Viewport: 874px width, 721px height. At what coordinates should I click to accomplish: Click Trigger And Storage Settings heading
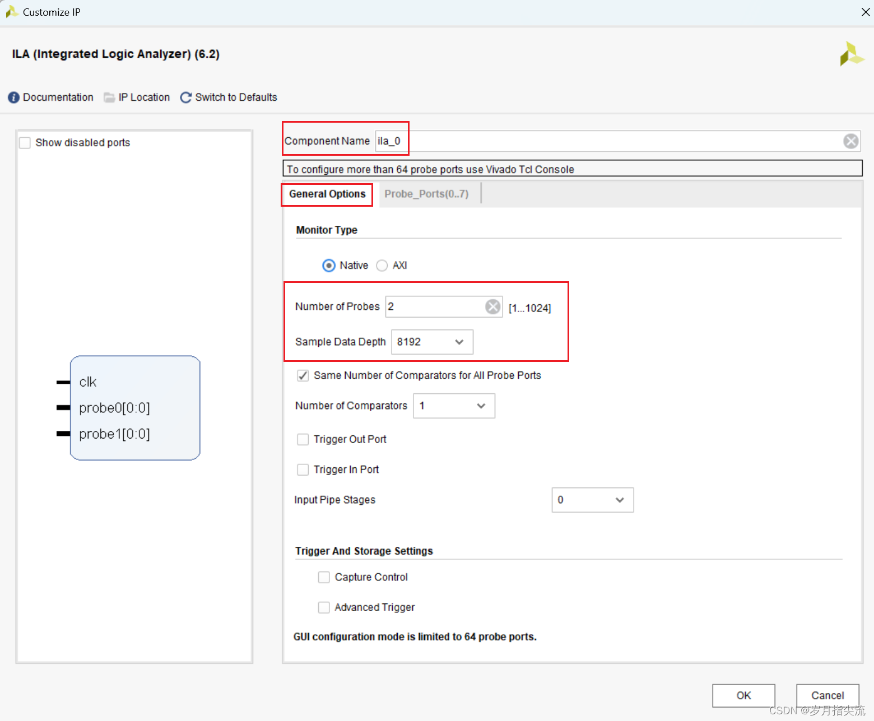pyautogui.click(x=364, y=551)
